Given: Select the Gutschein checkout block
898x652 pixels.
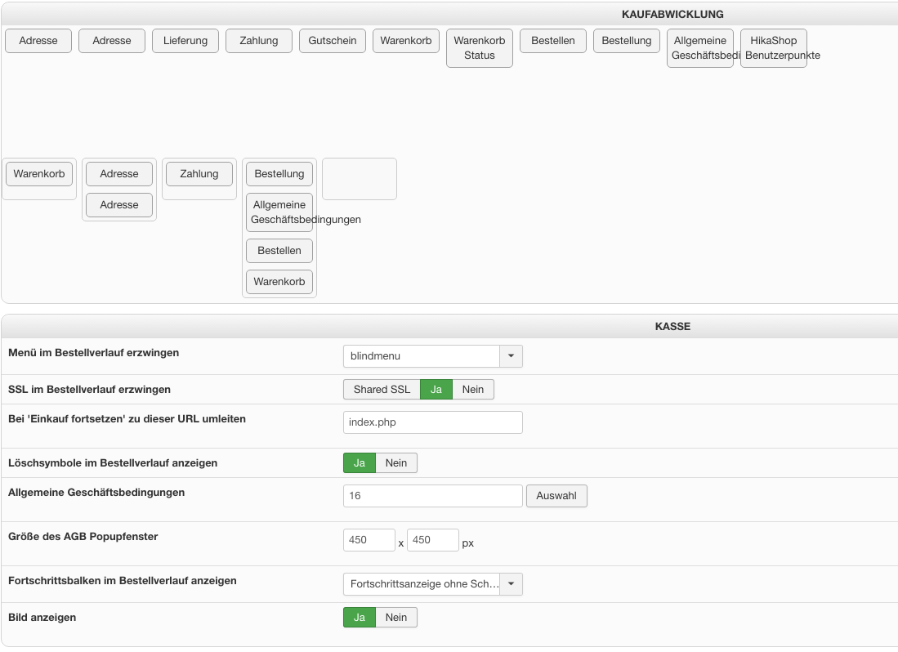Looking at the screenshot, I should click(333, 41).
